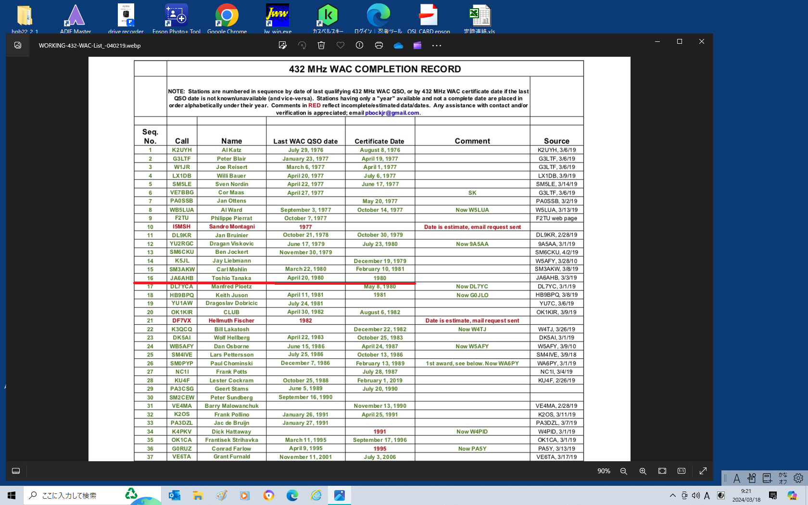Viewport: 808px width, 505px height.
Task: Open the image editor from the toolbar
Action: pos(282,45)
